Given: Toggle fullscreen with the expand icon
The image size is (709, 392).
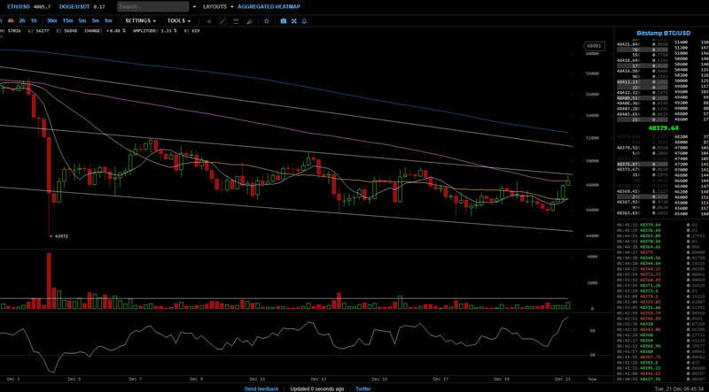Looking at the screenshot, I should [x=294, y=21].
